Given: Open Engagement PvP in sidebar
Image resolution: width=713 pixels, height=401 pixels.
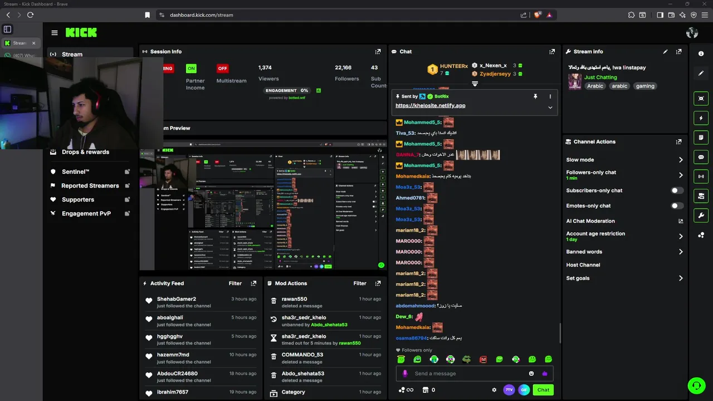Looking at the screenshot, I should click(89, 213).
